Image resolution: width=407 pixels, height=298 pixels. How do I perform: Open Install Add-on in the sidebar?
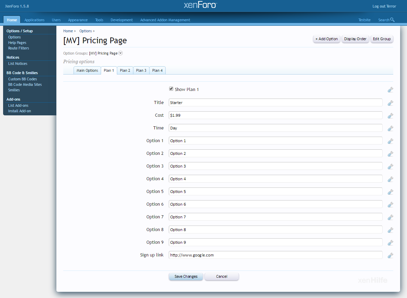click(20, 111)
